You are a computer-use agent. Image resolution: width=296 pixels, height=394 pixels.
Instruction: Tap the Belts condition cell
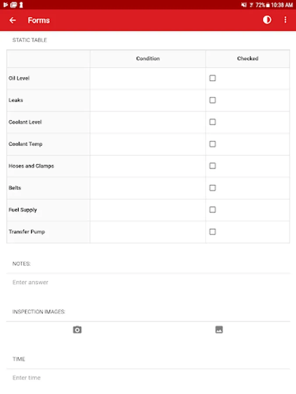click(x=148, y=188)
